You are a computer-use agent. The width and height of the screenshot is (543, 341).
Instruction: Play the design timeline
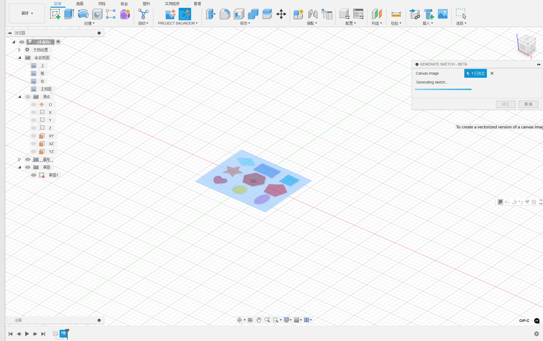27,334
